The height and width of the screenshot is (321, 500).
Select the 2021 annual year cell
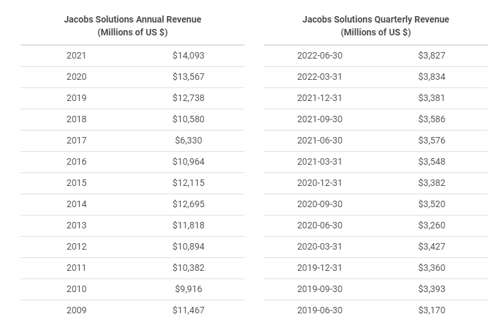(76, 55)
